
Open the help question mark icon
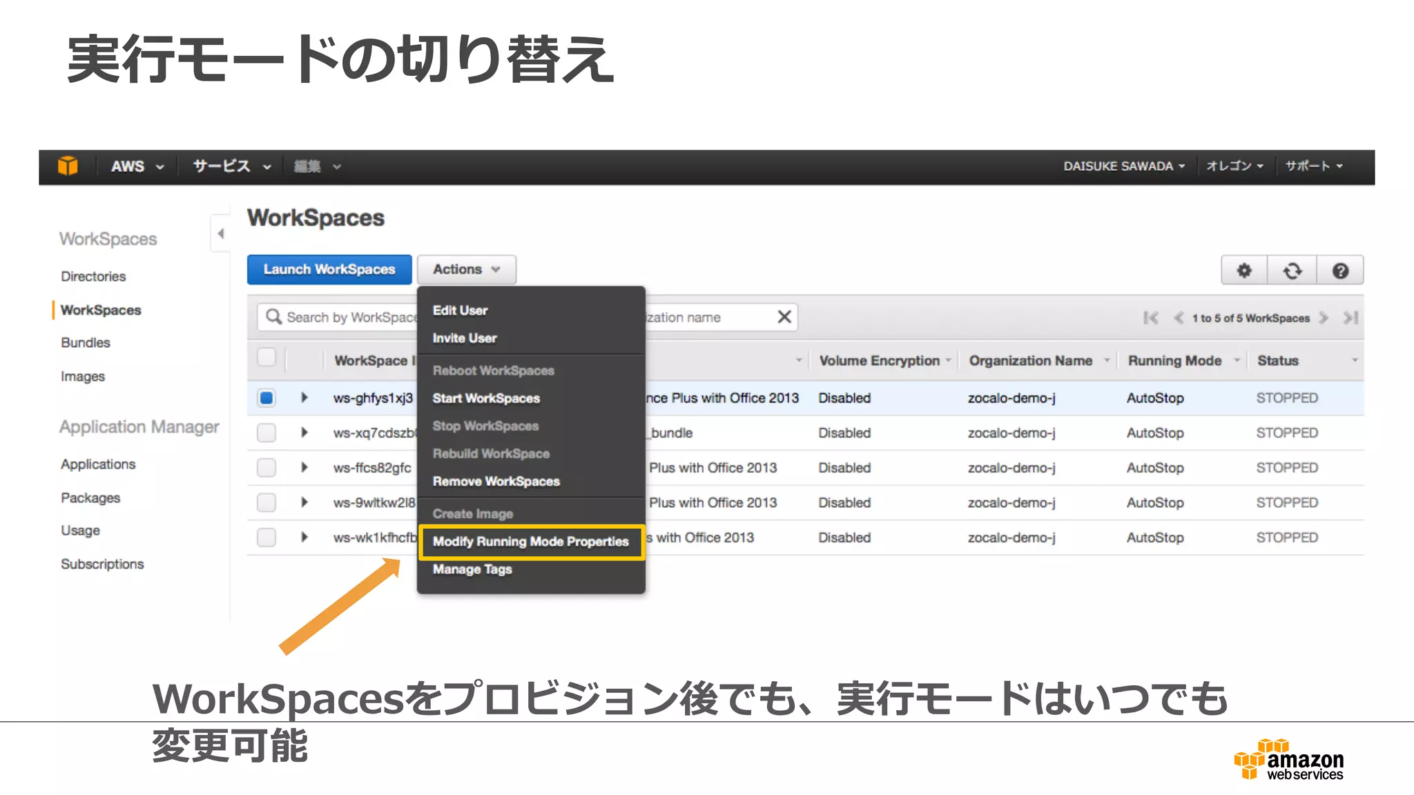click(x=1340, y=271)
